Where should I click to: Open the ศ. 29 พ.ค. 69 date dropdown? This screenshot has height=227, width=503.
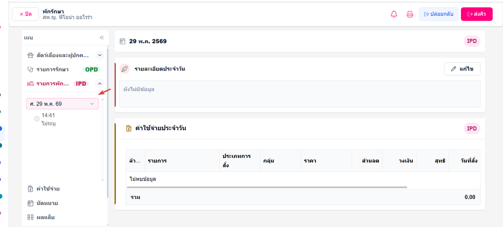62,104
